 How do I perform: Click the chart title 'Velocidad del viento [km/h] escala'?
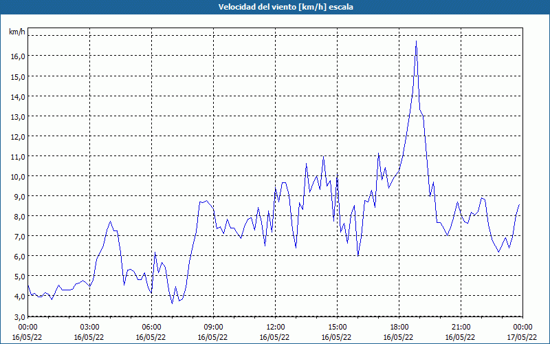[x=285, y=7]
